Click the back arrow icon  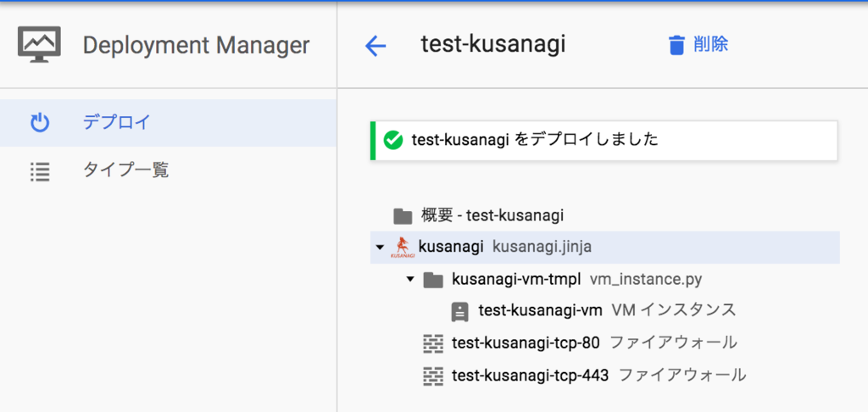pos(375,45)
